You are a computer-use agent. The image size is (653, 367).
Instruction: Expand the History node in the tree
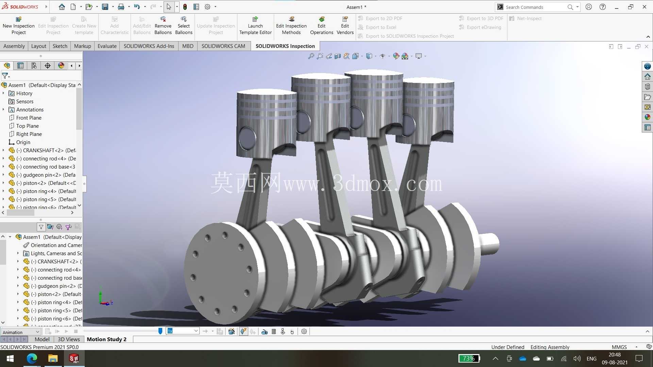[3, 93]
